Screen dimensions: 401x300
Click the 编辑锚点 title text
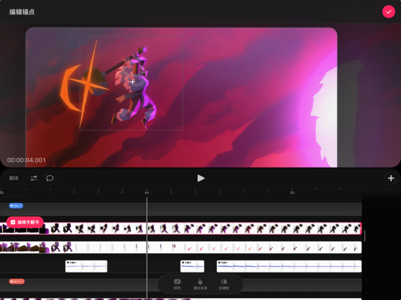[x=22, y=12]
